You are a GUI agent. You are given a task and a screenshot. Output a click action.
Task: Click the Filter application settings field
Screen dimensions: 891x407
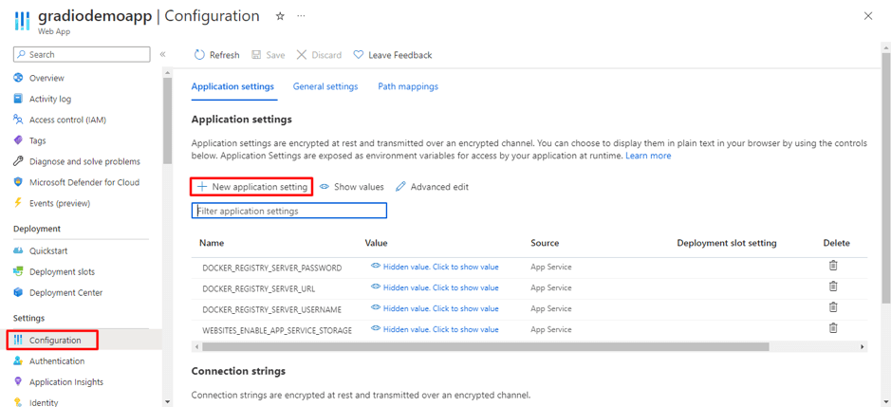[289, 211]
